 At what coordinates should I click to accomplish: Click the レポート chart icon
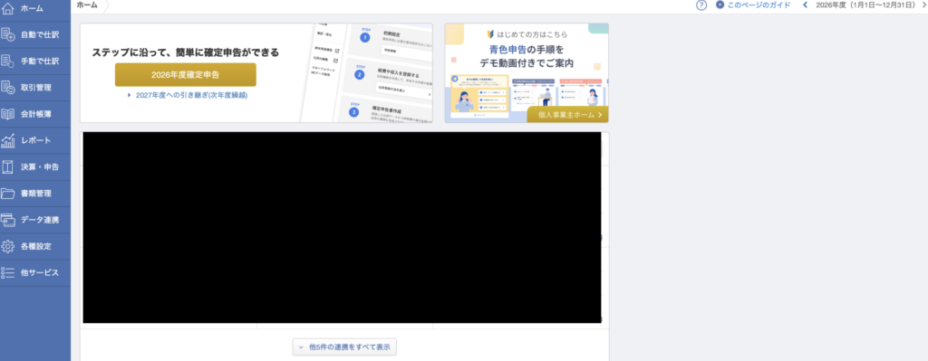pyautogui.click(x=7, y=140)
